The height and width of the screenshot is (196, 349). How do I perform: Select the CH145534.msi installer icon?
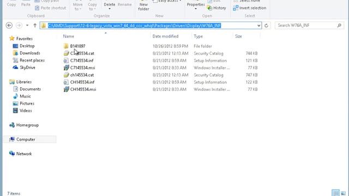[x=66, y=89]
